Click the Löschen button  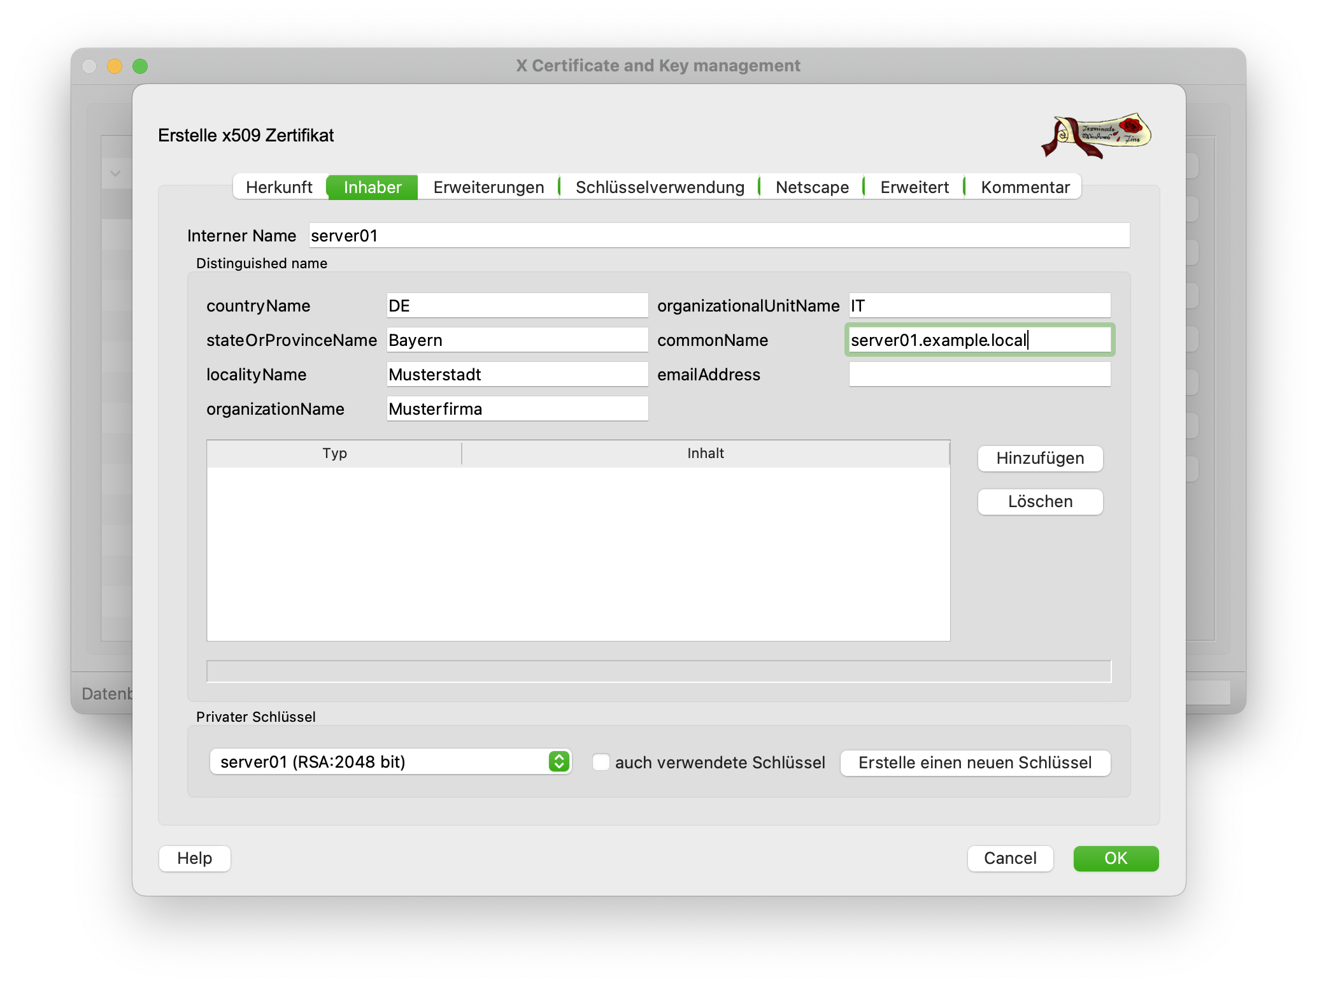pyautogui.click(x=1039, y=501)
